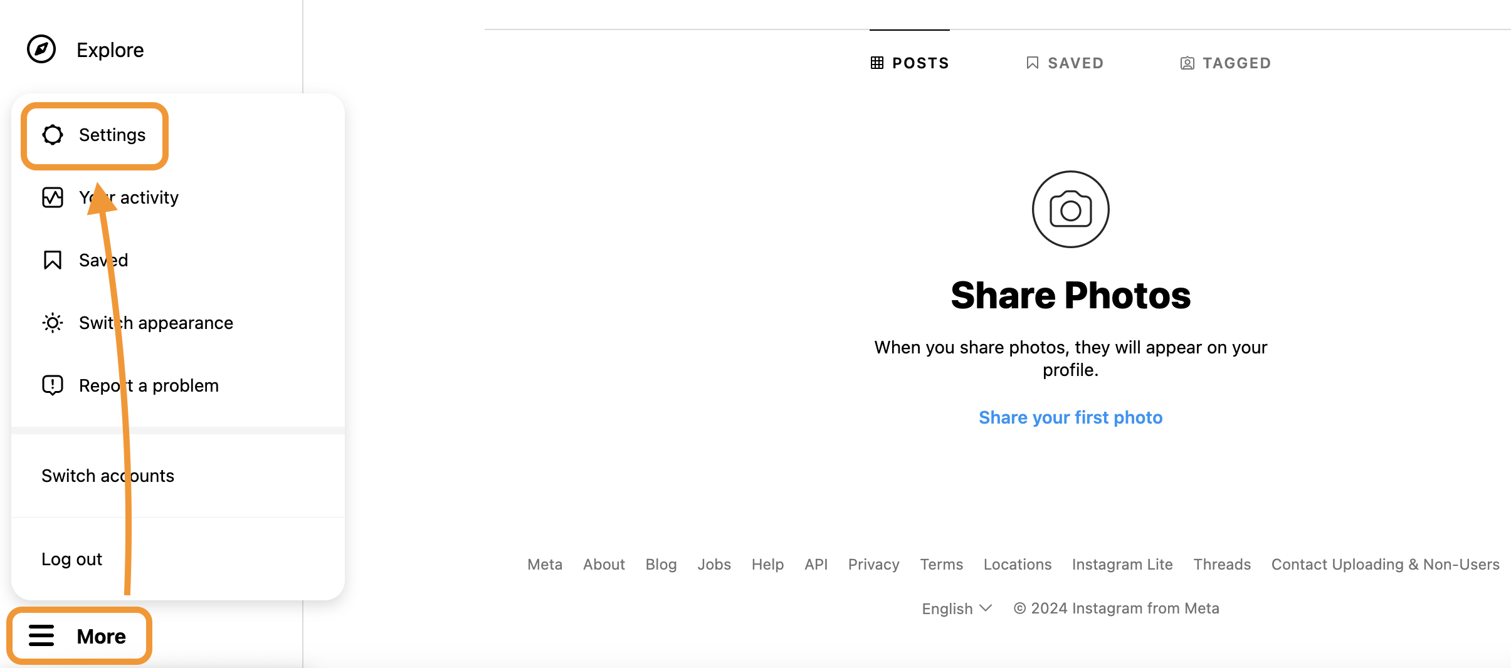Click the Explore compass icon

click(41, 50)
